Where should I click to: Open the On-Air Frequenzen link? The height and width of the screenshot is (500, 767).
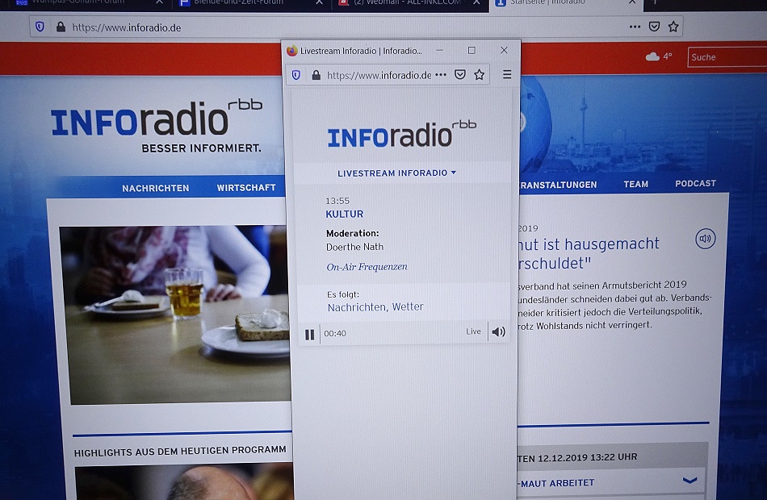click(x=367, y=267)
